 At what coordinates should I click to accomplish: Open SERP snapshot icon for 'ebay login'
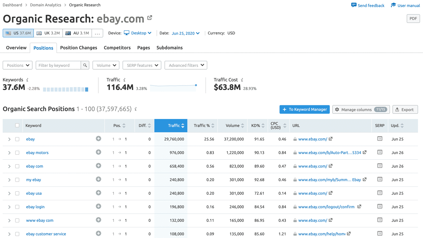[380, 207]
